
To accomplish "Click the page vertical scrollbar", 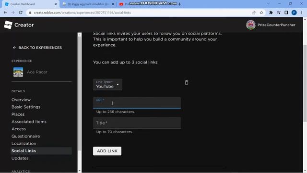I will [305, 83].
